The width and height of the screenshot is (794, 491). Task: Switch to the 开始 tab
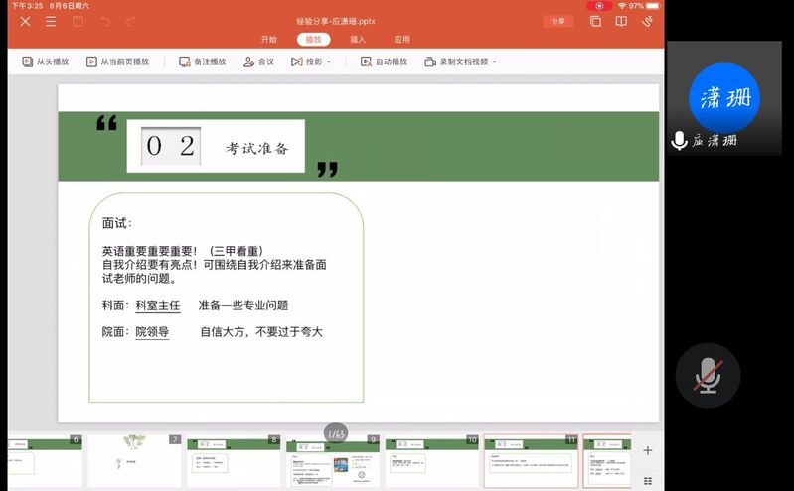coord(268,40)
